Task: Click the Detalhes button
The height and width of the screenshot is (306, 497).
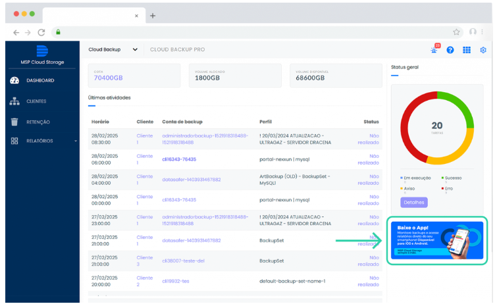Action: (413, 202)
